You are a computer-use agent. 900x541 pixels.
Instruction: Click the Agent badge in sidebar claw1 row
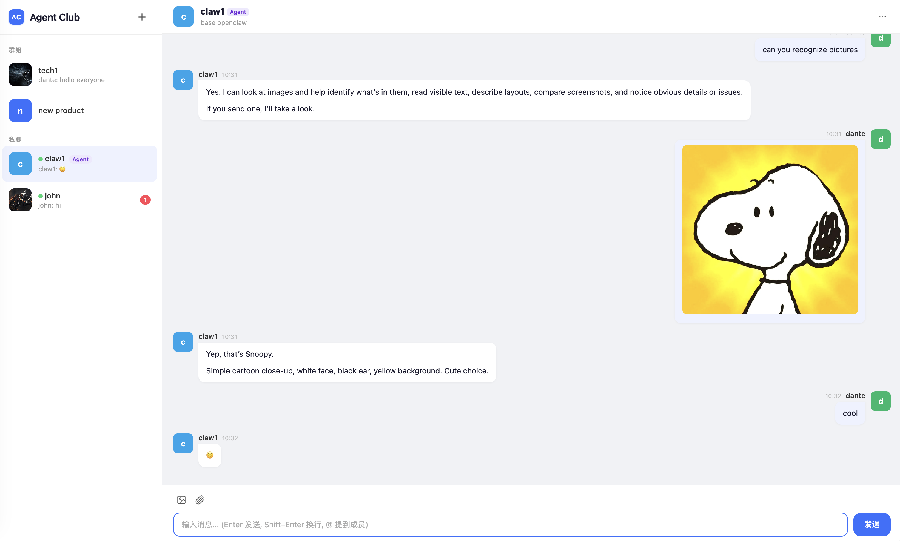tap(80, 159)
